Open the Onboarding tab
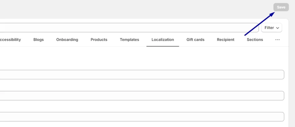The image size is (295, 127). [67, 40]
